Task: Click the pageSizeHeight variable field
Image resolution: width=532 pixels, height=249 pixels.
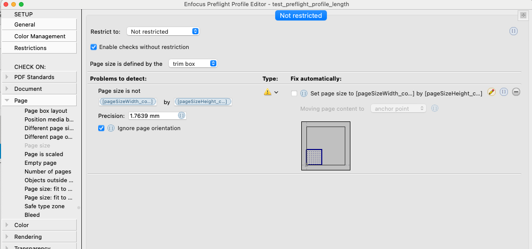Action: point(203,102)
